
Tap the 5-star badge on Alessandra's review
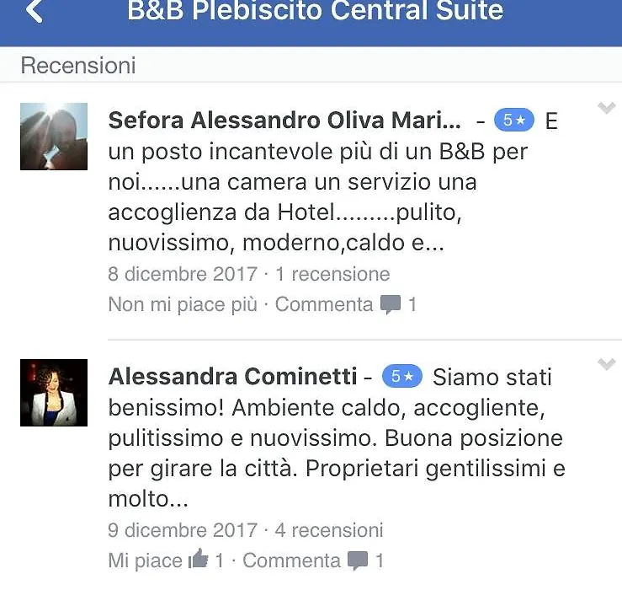coord(401,376)
